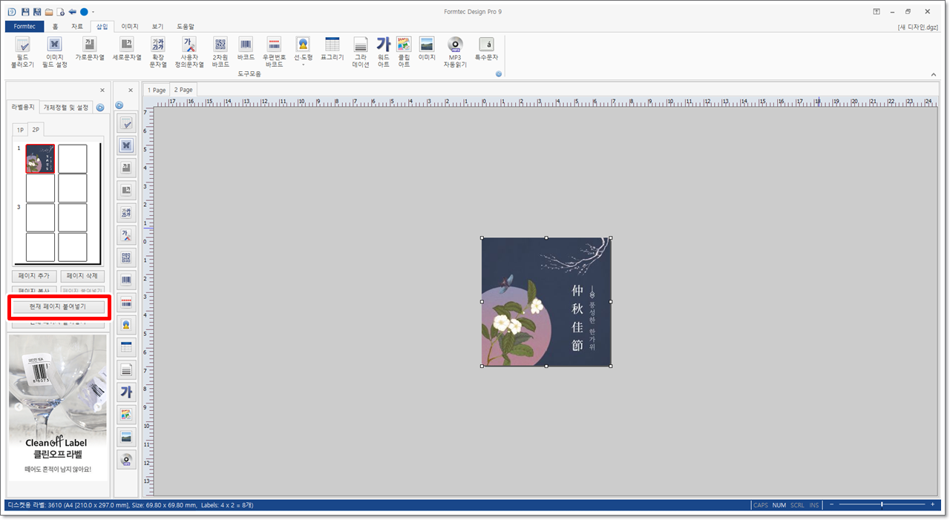Switch to the 홈 ribbon tab
This screenshot has width=950, height=520.
click(55, 26)
